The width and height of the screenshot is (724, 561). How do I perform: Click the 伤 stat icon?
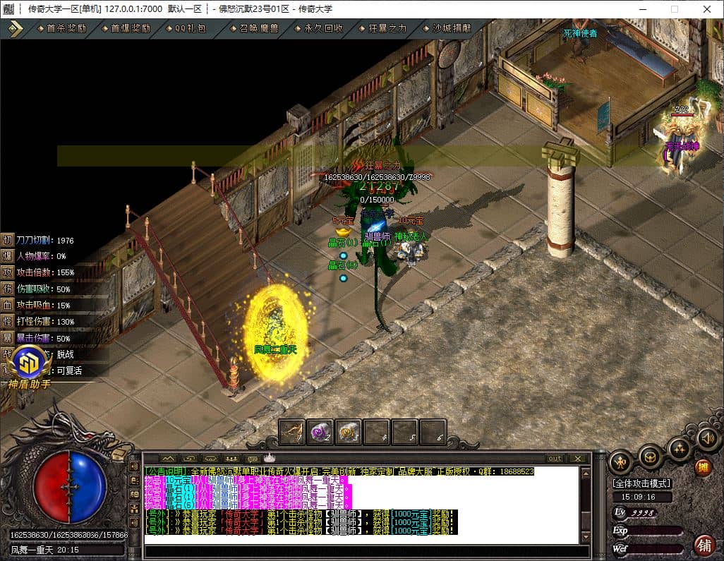7,289
